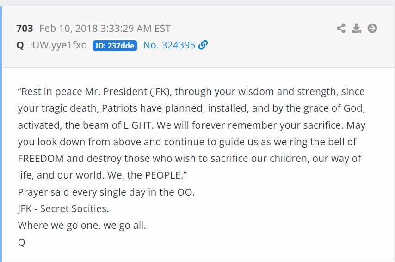Click the line starting "Rest in peace Mr. President"

click(x=191, y=92)
